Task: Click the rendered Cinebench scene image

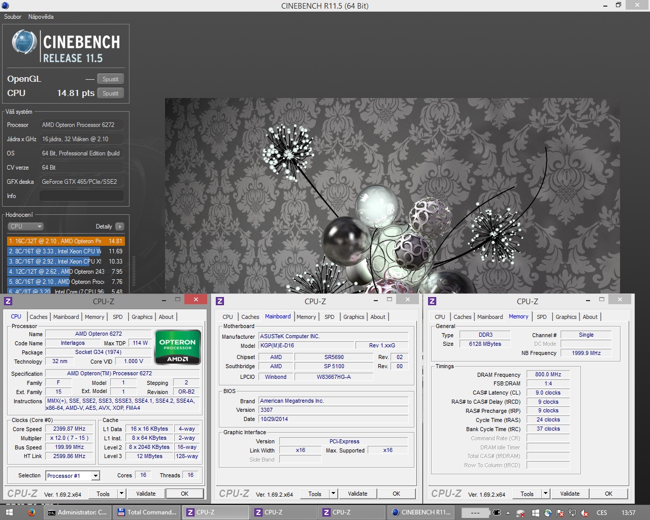Action: pyautogui.click(x=392, y=196)
